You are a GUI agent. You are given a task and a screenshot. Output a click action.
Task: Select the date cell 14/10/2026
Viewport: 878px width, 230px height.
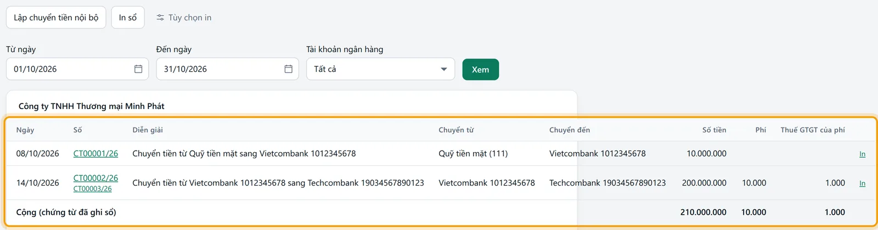click(37, 183)
